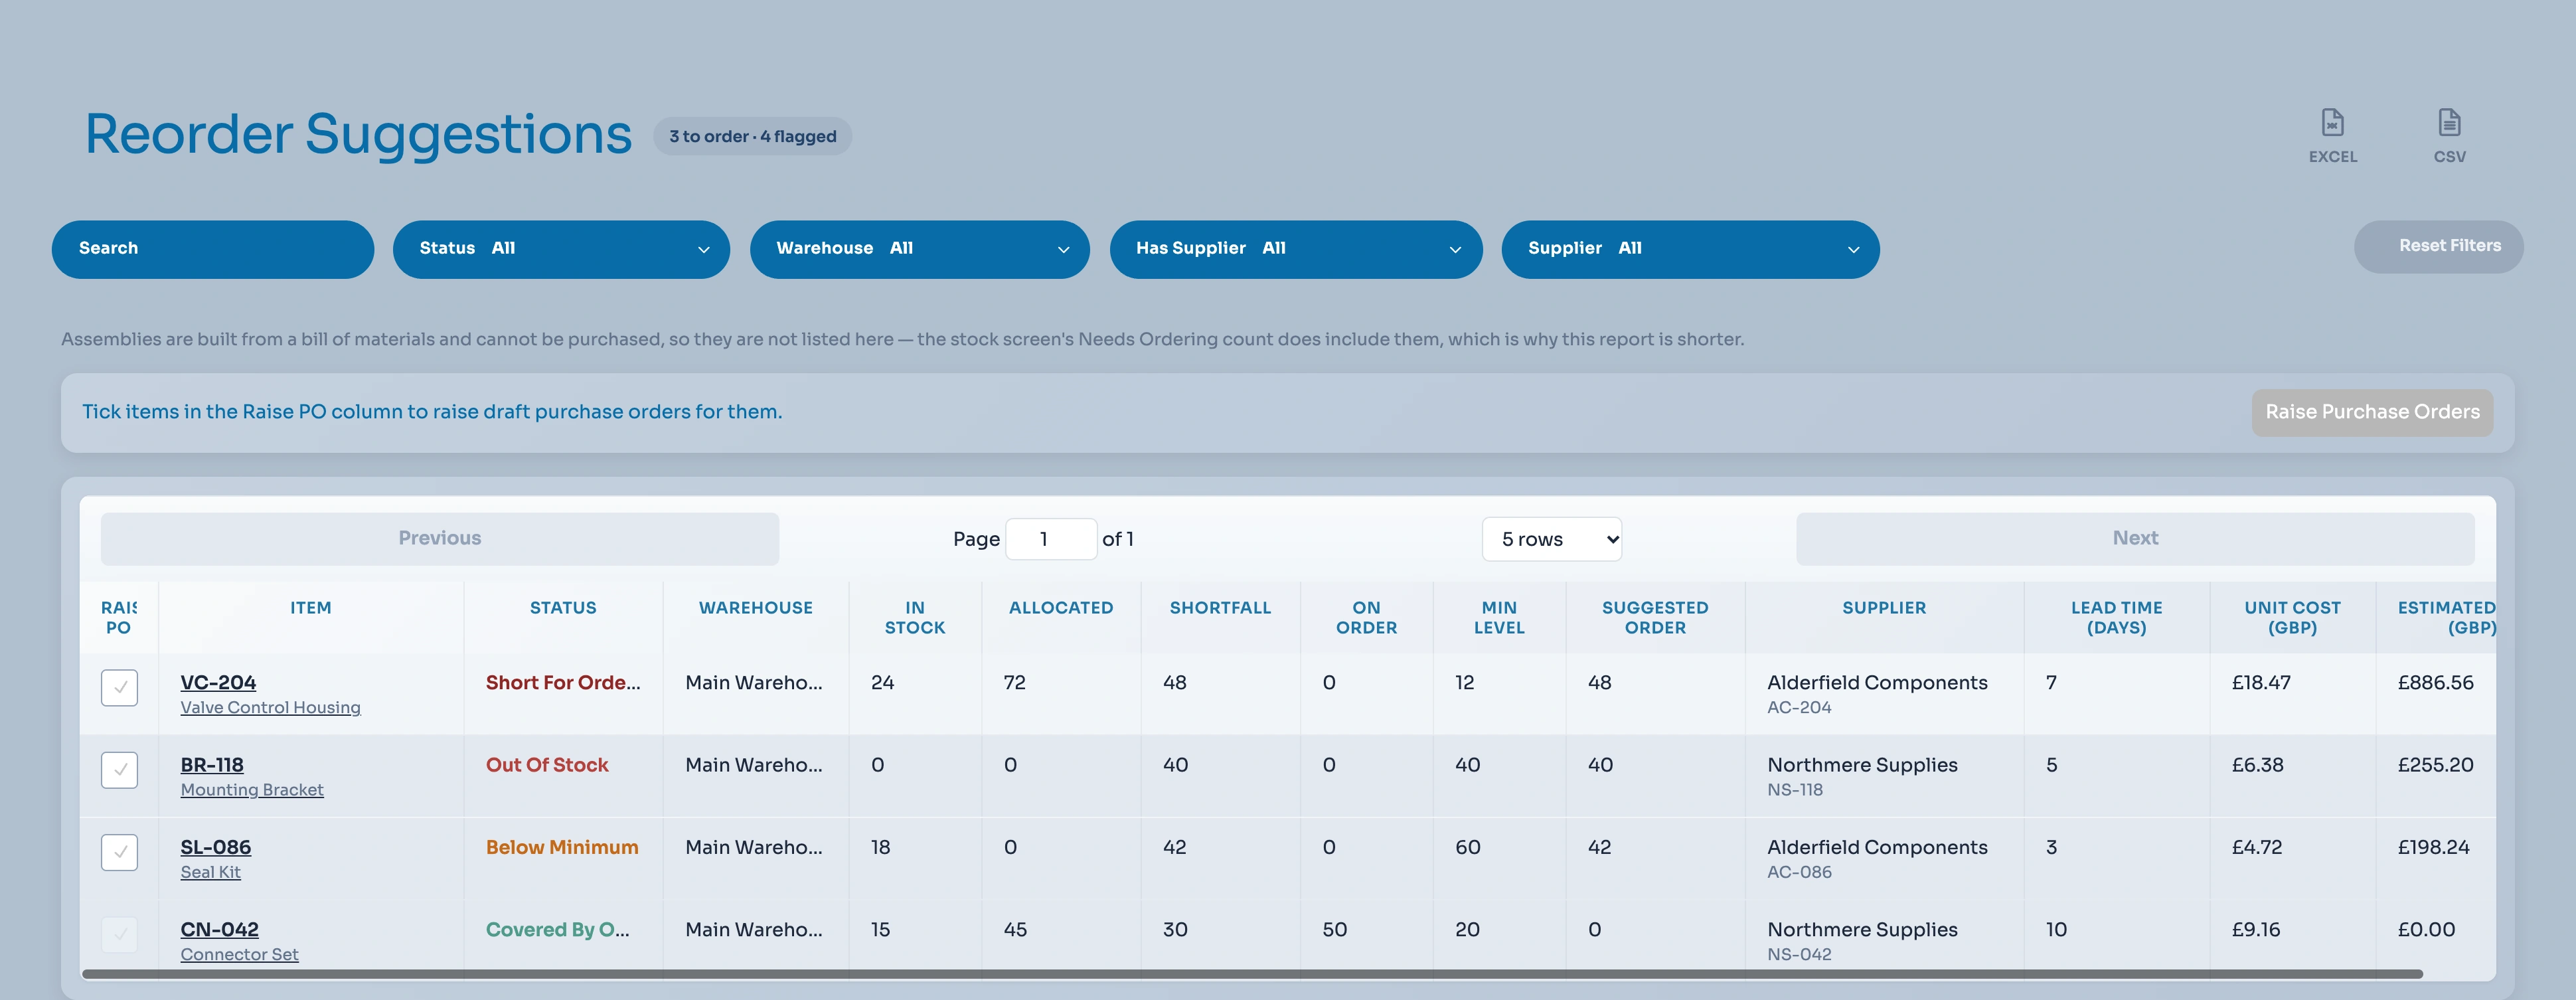Tick the Raise PO checkbox for VC-204
The image size is (2576, 1000).
tap(119, 688)
